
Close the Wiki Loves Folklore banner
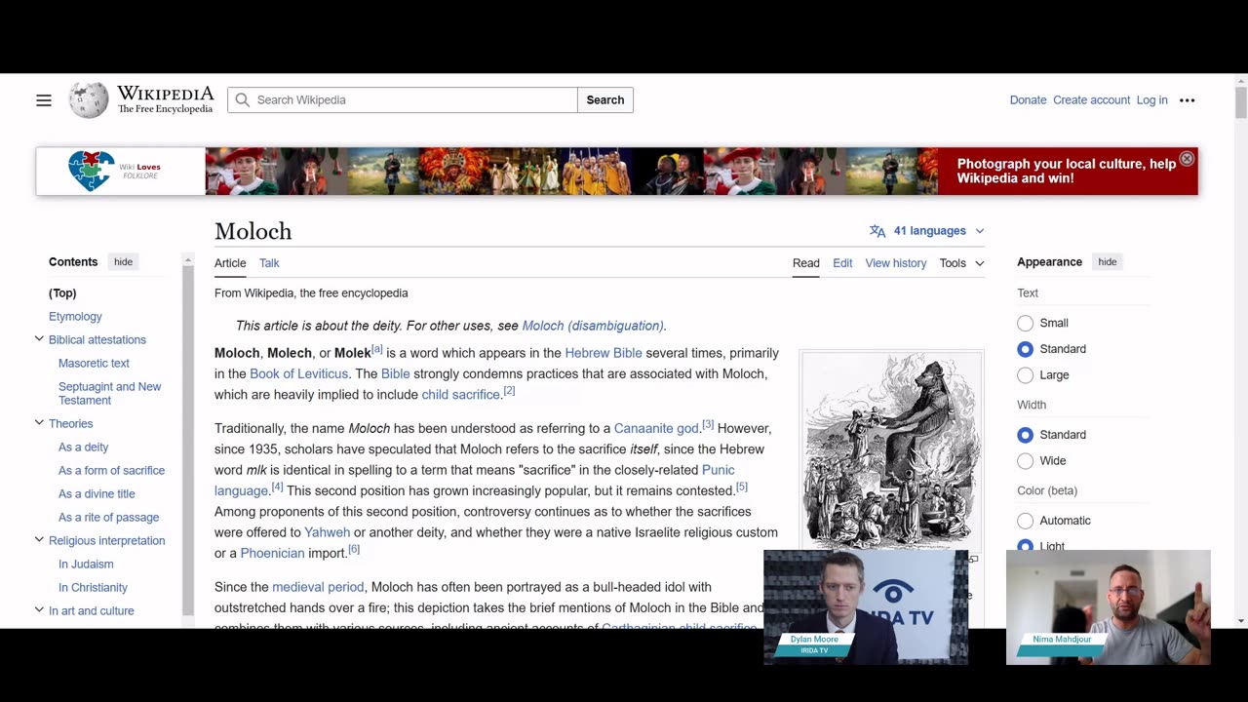1187,159
